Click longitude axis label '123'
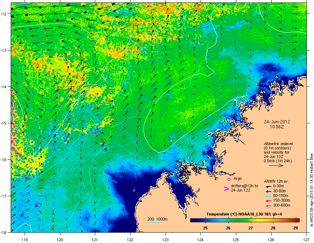Image resolution: width=314 pixels, height=243 pixels. click(x=166, y=239)
